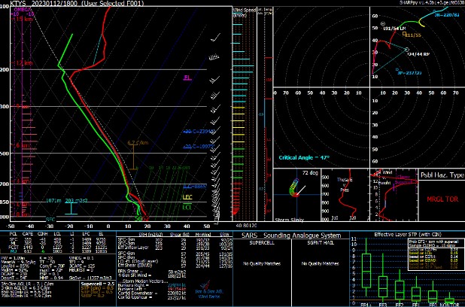465x307 pixels.
Task: Click the DN=220/82 hodograph label
Action: pyautogui.click(x=447, y=14)
